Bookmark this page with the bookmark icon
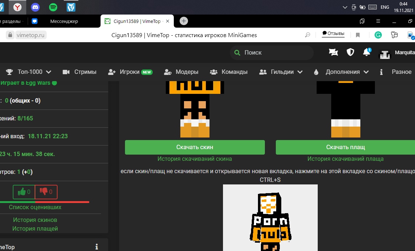 (358, 35)
